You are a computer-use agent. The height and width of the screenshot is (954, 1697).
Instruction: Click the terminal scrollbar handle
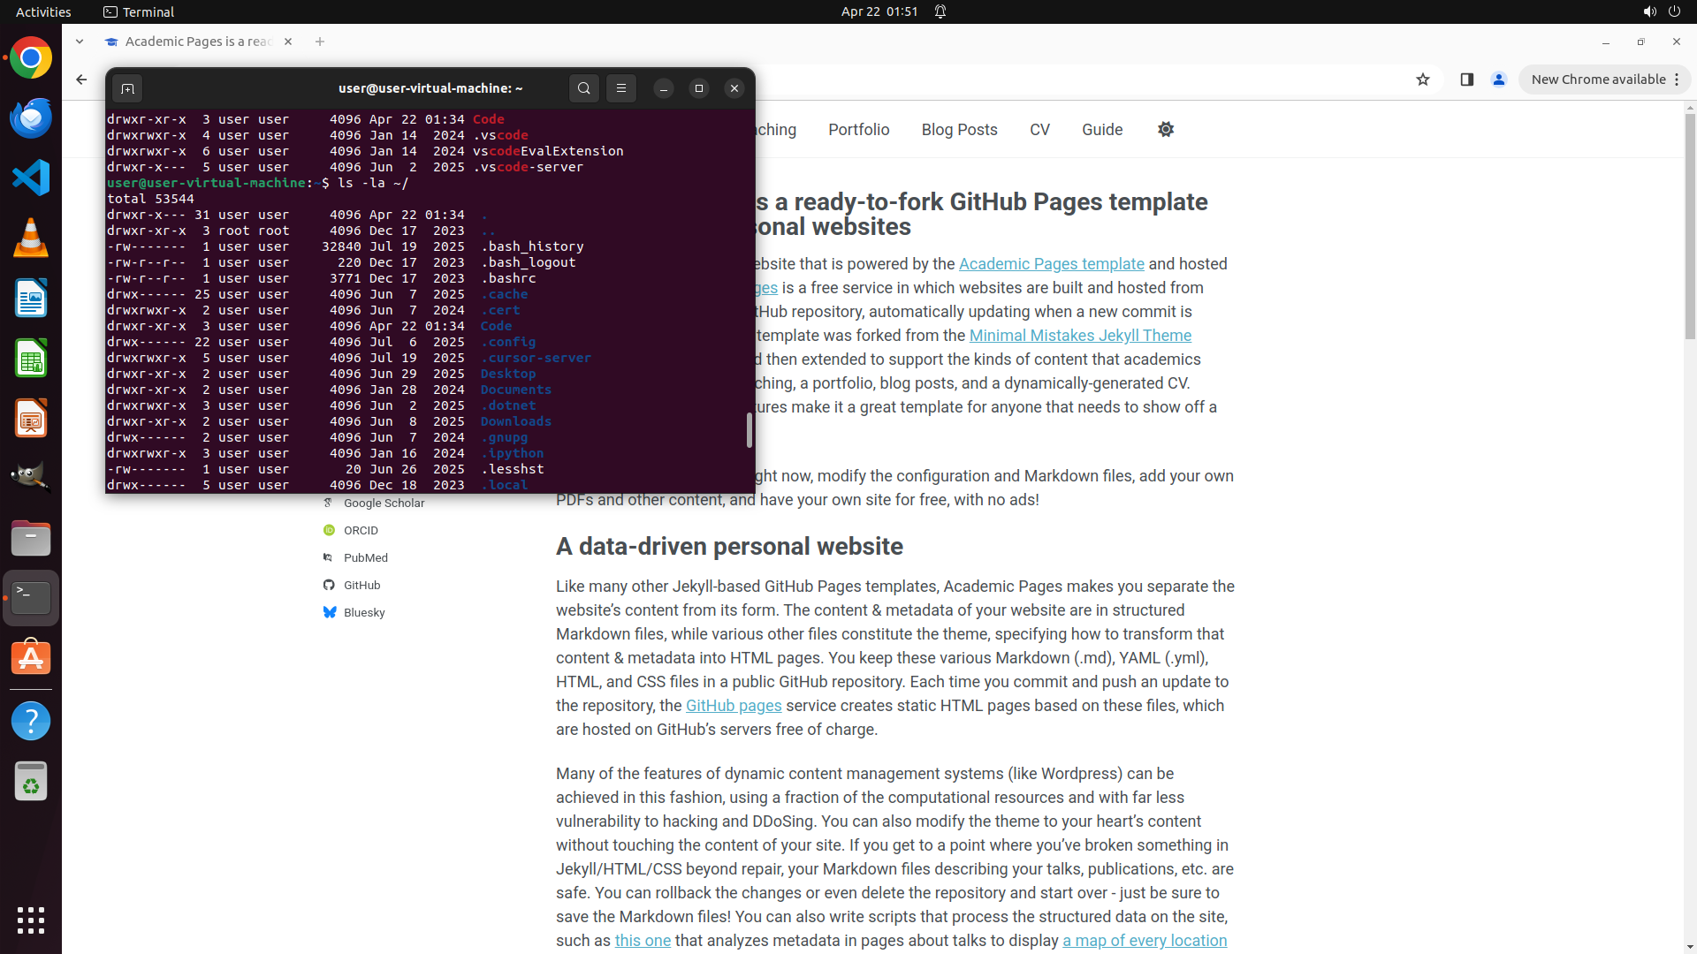point(750,430)
